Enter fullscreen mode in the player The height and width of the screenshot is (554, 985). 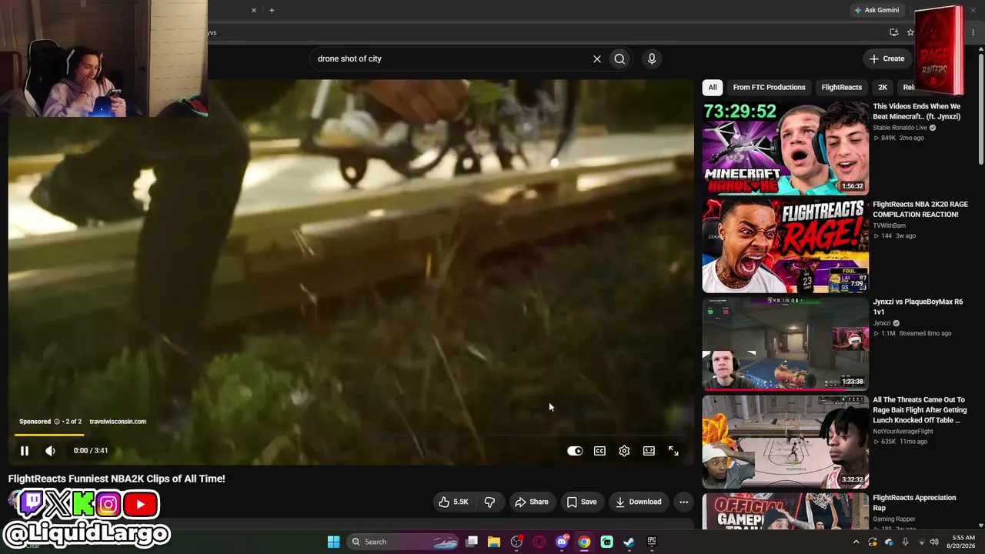673,451
